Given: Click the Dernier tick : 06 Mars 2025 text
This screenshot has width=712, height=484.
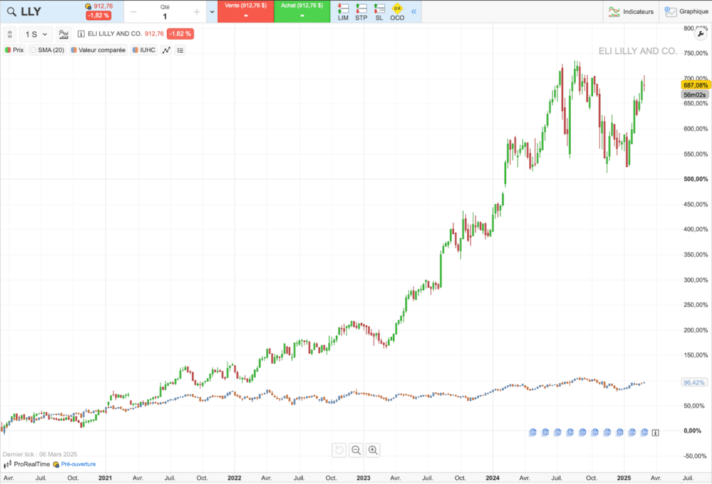Looking at the screenshot, I should 40,454.
